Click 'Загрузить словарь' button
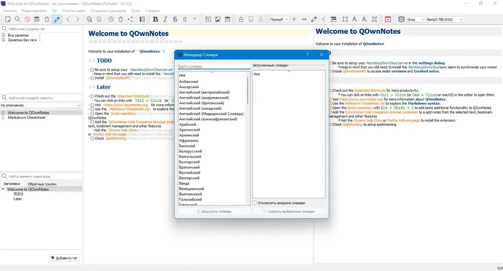This screenshot has width=503, height=271. (214, 212)
